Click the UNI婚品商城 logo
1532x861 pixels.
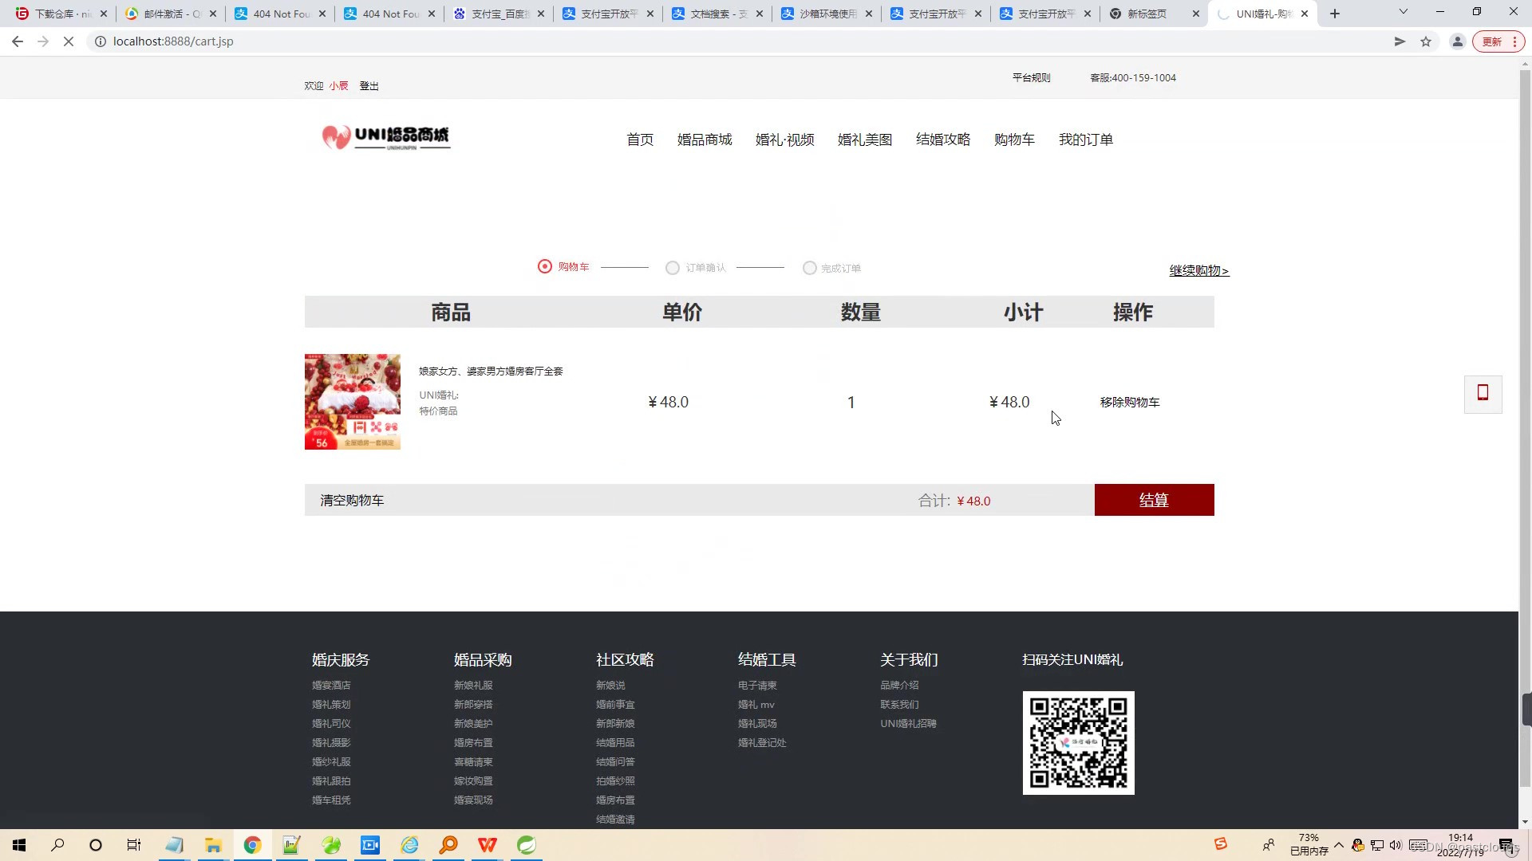point(385,137)
